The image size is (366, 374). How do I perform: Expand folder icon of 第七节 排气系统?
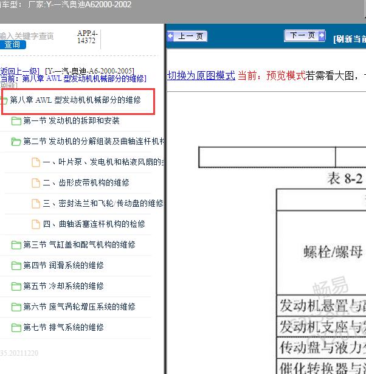point(16,328)
